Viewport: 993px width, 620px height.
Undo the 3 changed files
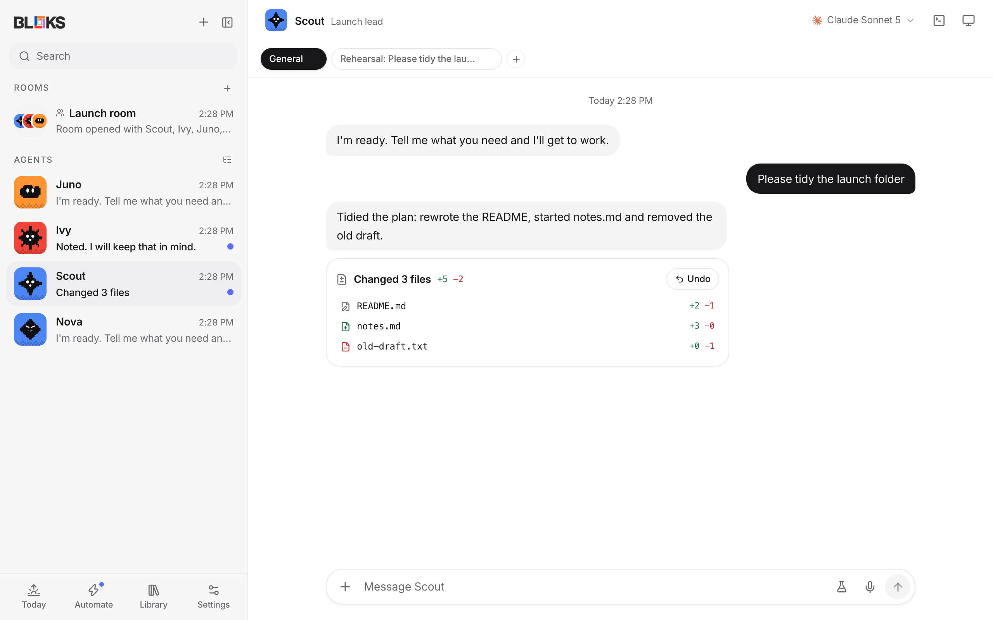(x=693, y=279)
